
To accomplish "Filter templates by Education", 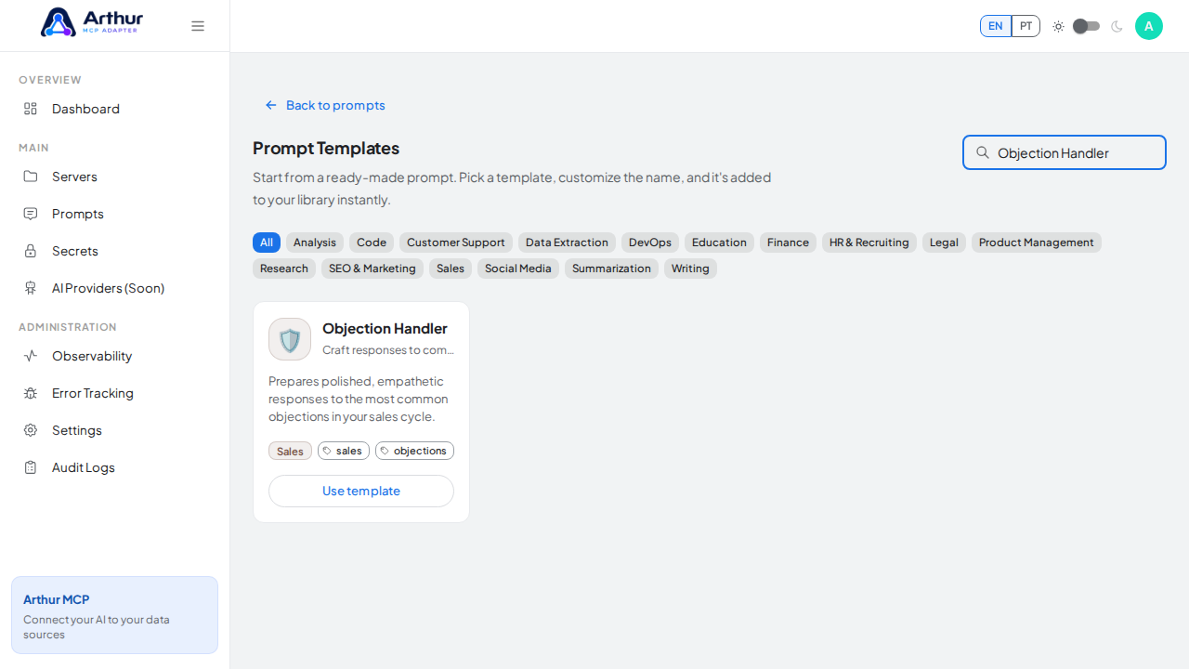I will coord(719,243).
